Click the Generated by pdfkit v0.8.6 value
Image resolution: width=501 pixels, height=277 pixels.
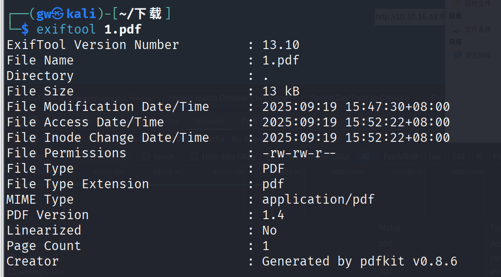360,262
